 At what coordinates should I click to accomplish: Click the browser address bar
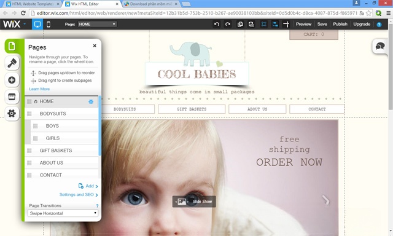coord(196,13)
